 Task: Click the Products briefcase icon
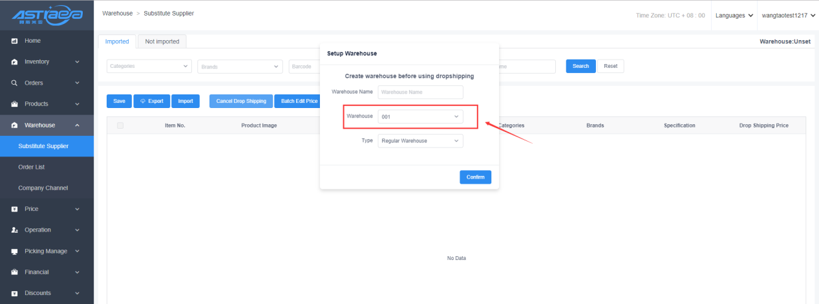(x=14, y=104)
